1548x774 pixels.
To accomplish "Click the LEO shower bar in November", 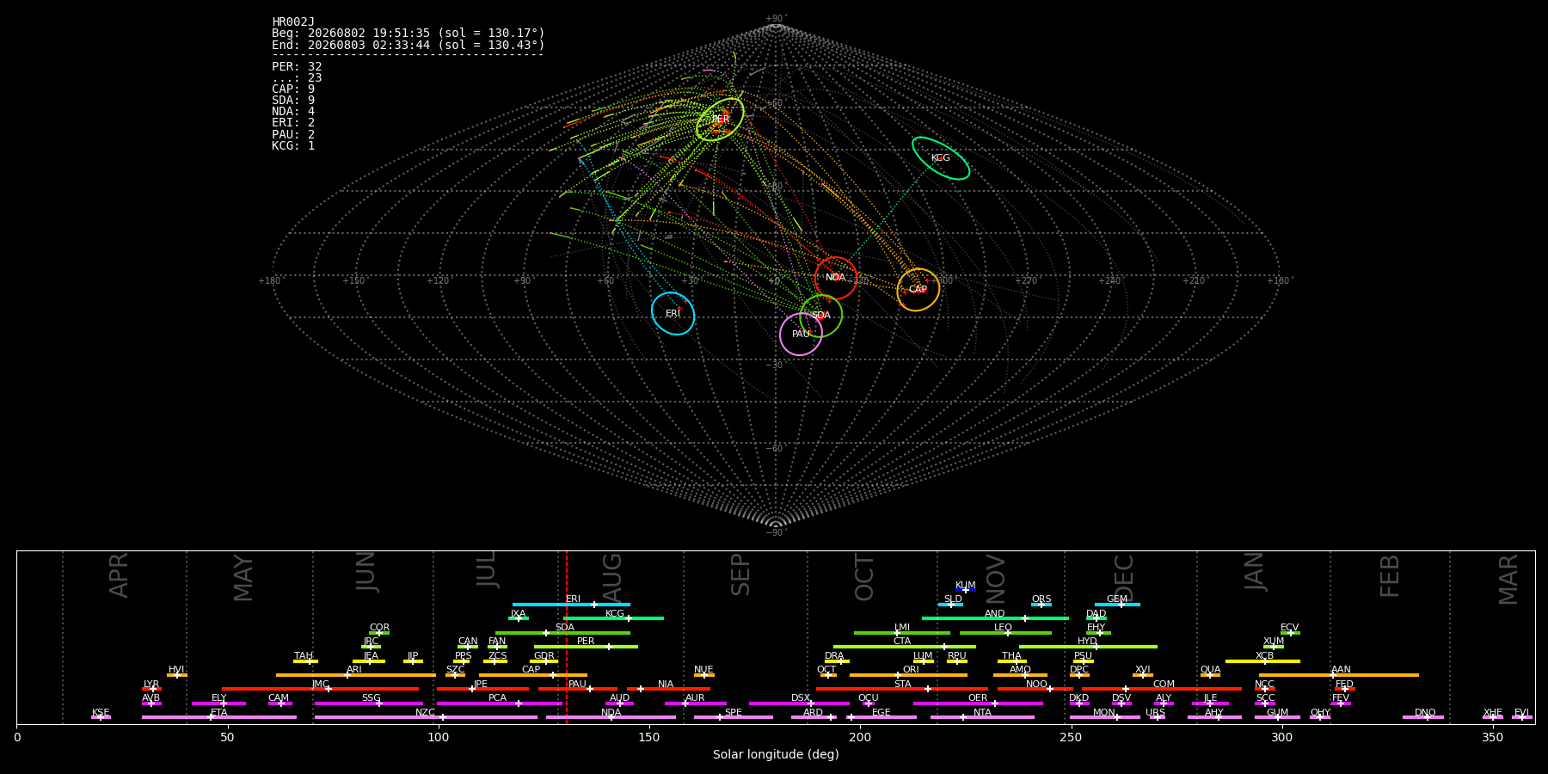I will coord(1005,633).
